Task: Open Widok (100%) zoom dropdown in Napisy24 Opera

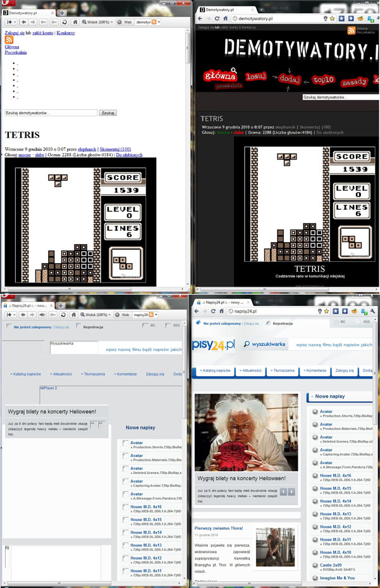Action: (x=95, y=315)
